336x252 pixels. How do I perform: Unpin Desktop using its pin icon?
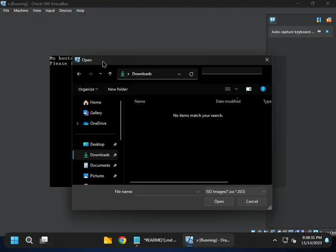[x=115, y=144]
